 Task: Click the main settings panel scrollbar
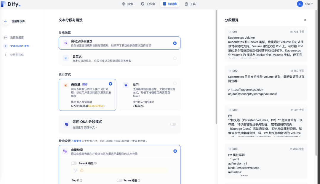[216, 67]
